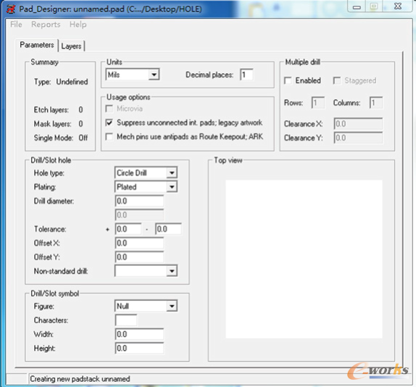Uncheck Suppress unconnected int. pads option

[109, 122]
